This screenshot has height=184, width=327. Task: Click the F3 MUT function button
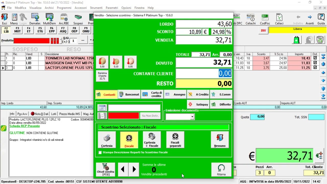(17, 30)
